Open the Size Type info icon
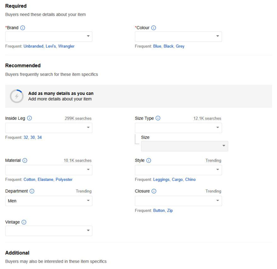This screenshot has width=277, height=269. [158, 118]
